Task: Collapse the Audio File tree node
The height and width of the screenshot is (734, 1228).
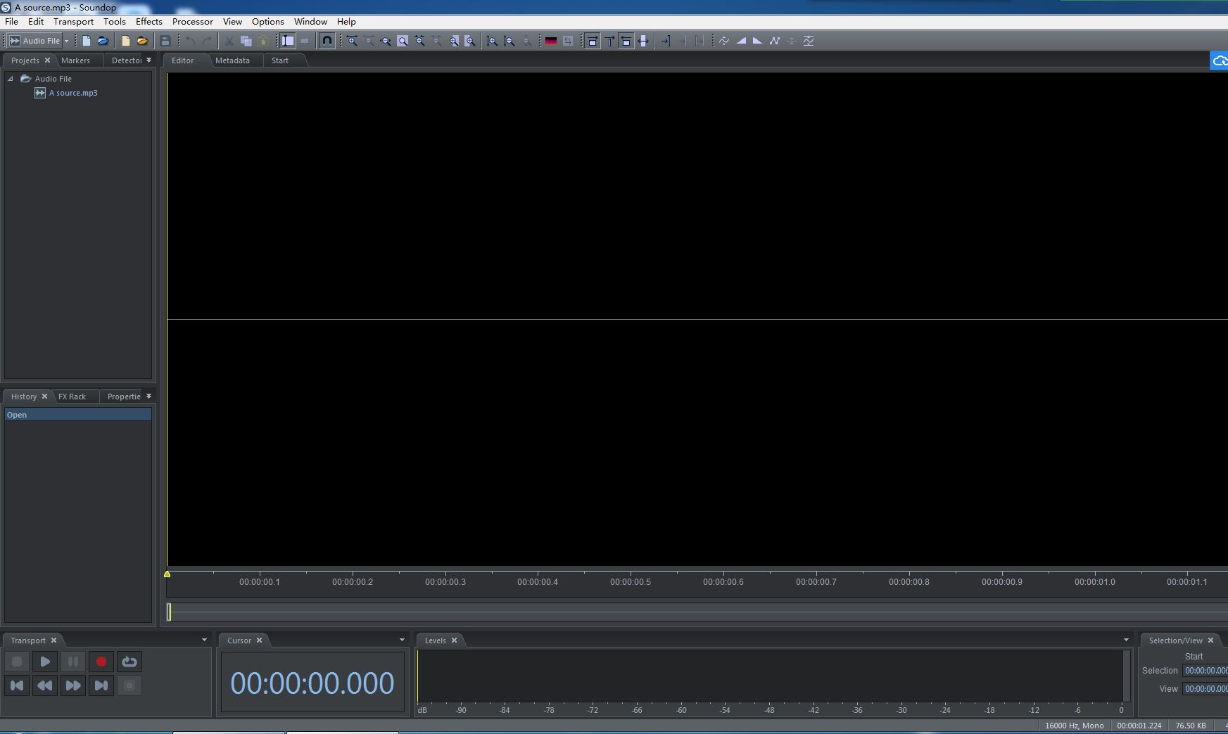Action: pos(11,79)
